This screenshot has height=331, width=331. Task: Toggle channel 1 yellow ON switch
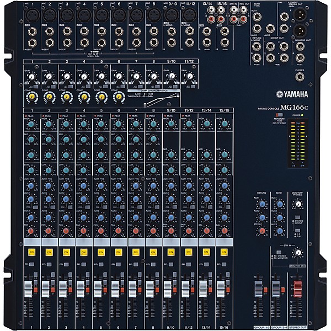pos(31,253)
